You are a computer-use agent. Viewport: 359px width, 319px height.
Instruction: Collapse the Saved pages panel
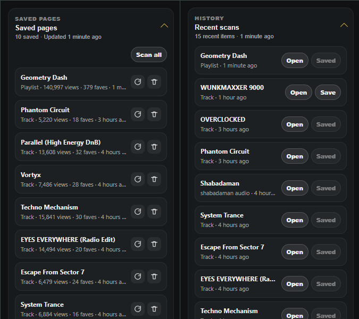click(164, 26)
